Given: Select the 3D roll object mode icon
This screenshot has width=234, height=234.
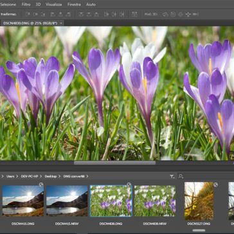Looking at the screenshot, I should pyautogui.click(x=173, y=14).
